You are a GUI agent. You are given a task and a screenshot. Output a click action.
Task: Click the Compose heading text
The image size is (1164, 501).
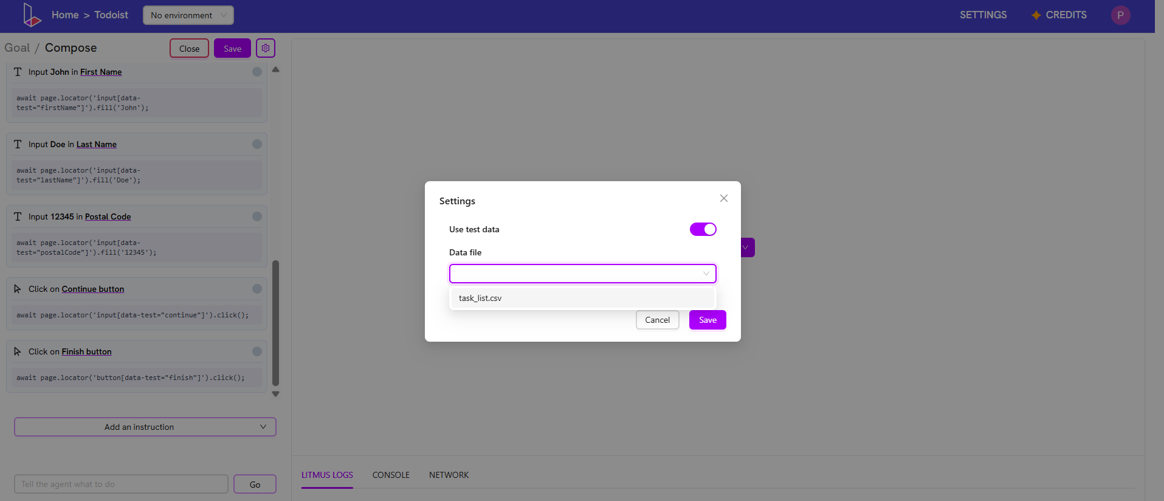(x=71, y=48)
